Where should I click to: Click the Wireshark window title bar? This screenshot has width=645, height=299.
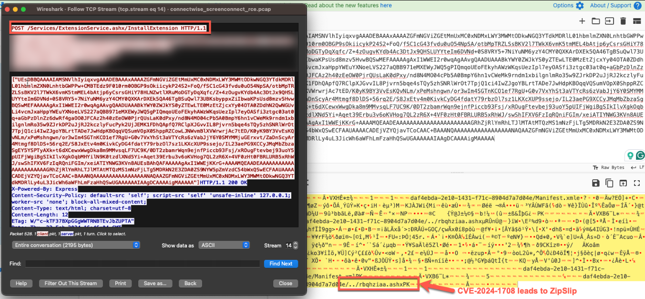154,9
